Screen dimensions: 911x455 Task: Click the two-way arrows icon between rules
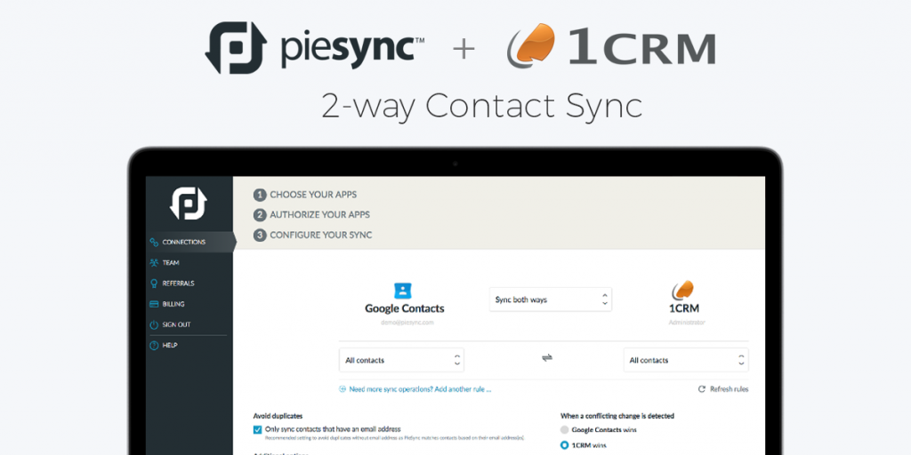pos(547,358)
